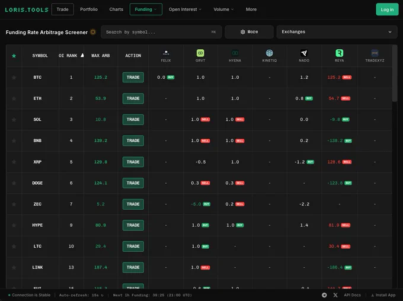This screenshot has height=301, width=403.
Task: Favorite the DOGE row star
Action: pyautogui.click(x=14, y=183)
